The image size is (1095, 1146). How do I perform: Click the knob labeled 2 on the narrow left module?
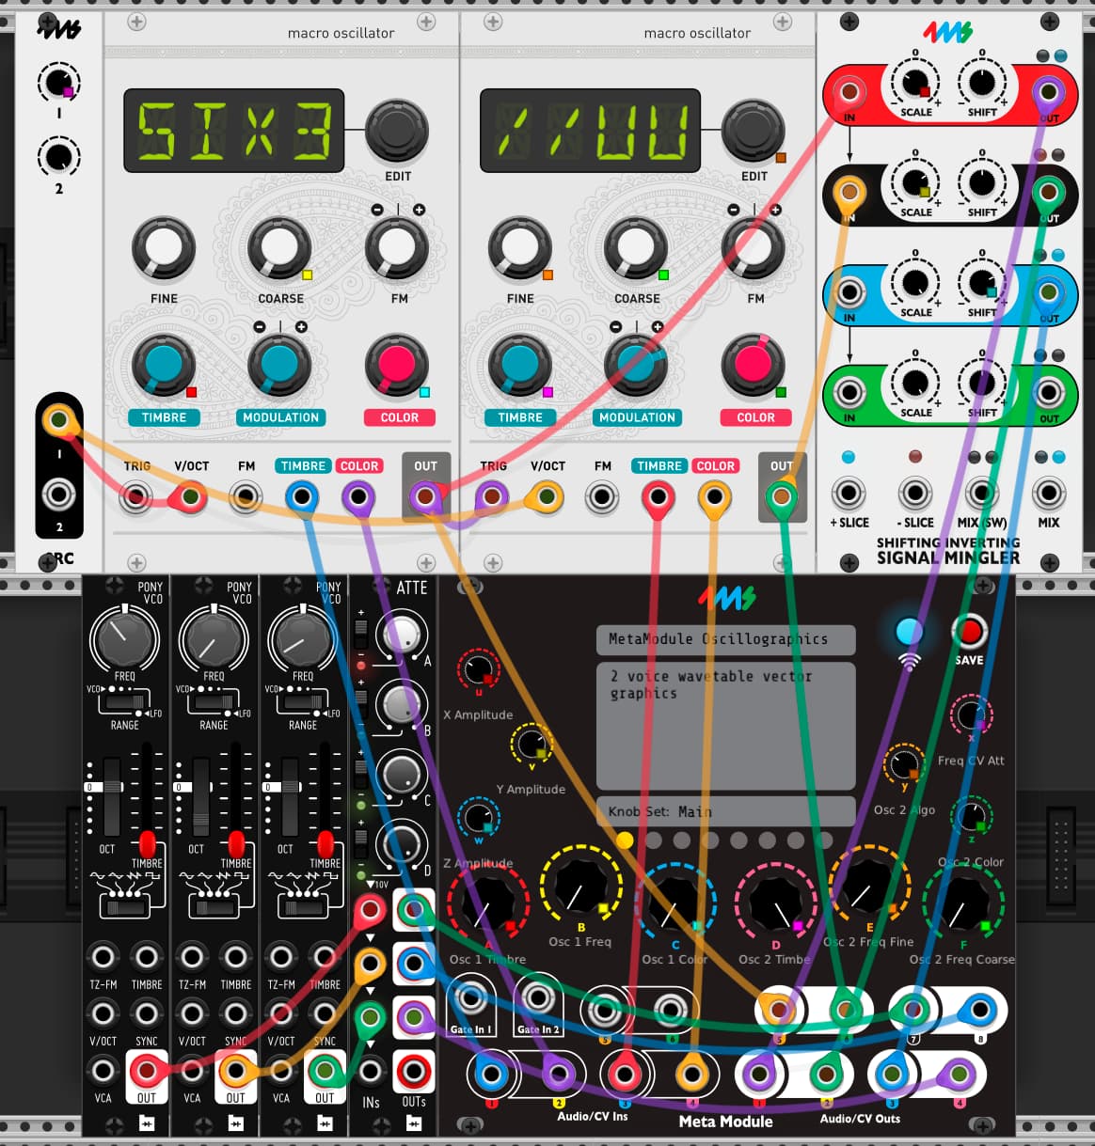click(x=58, y=156)
